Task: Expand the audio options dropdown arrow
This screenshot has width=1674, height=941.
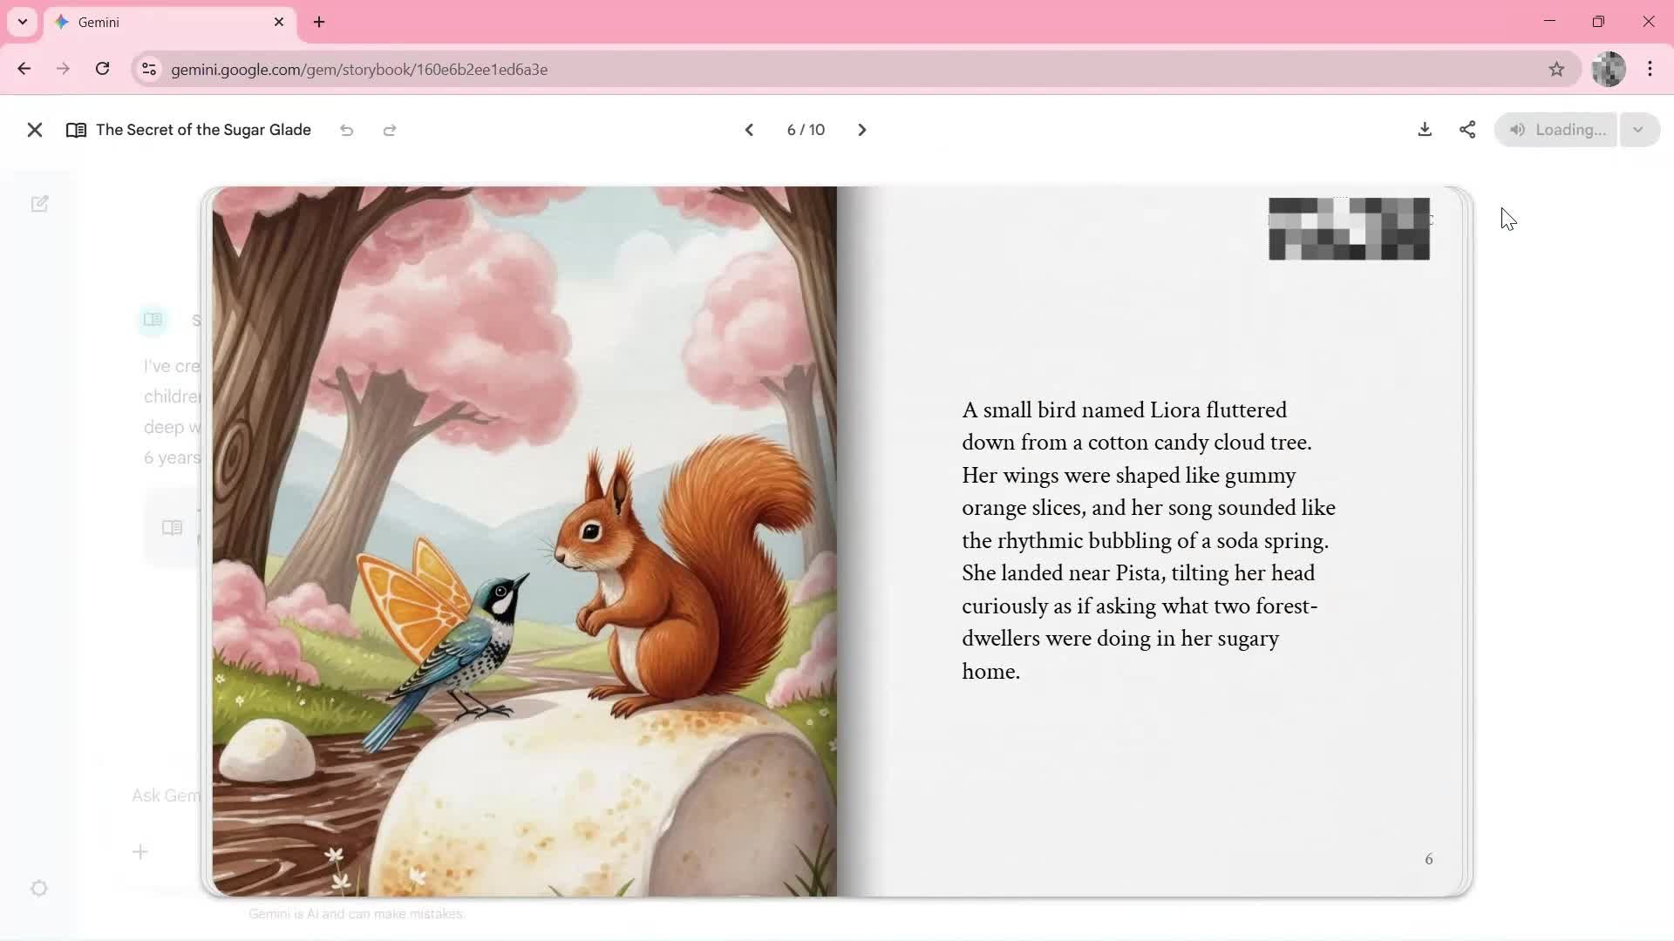Action: [x=1638, y=130]
